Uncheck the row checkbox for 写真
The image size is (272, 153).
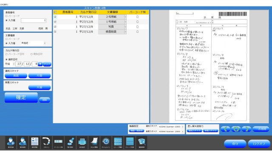(x=55, y=27)
